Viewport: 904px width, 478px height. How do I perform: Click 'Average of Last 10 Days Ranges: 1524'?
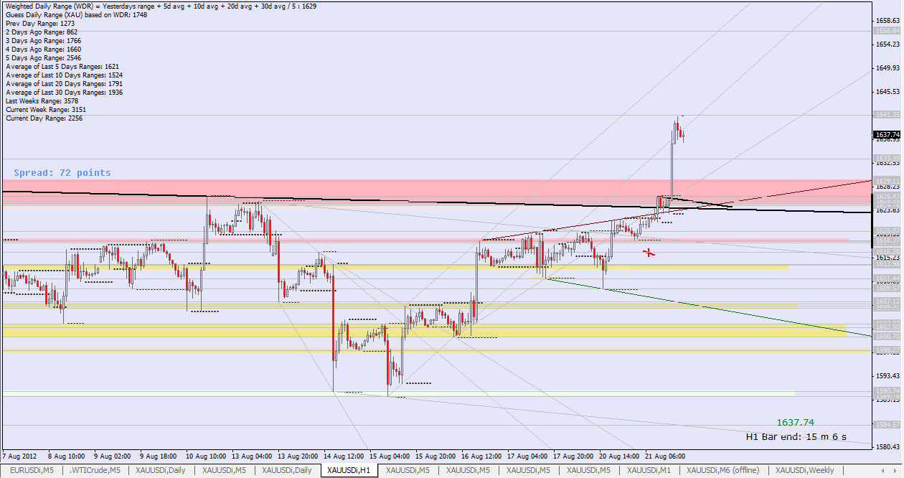pos(64,75)
